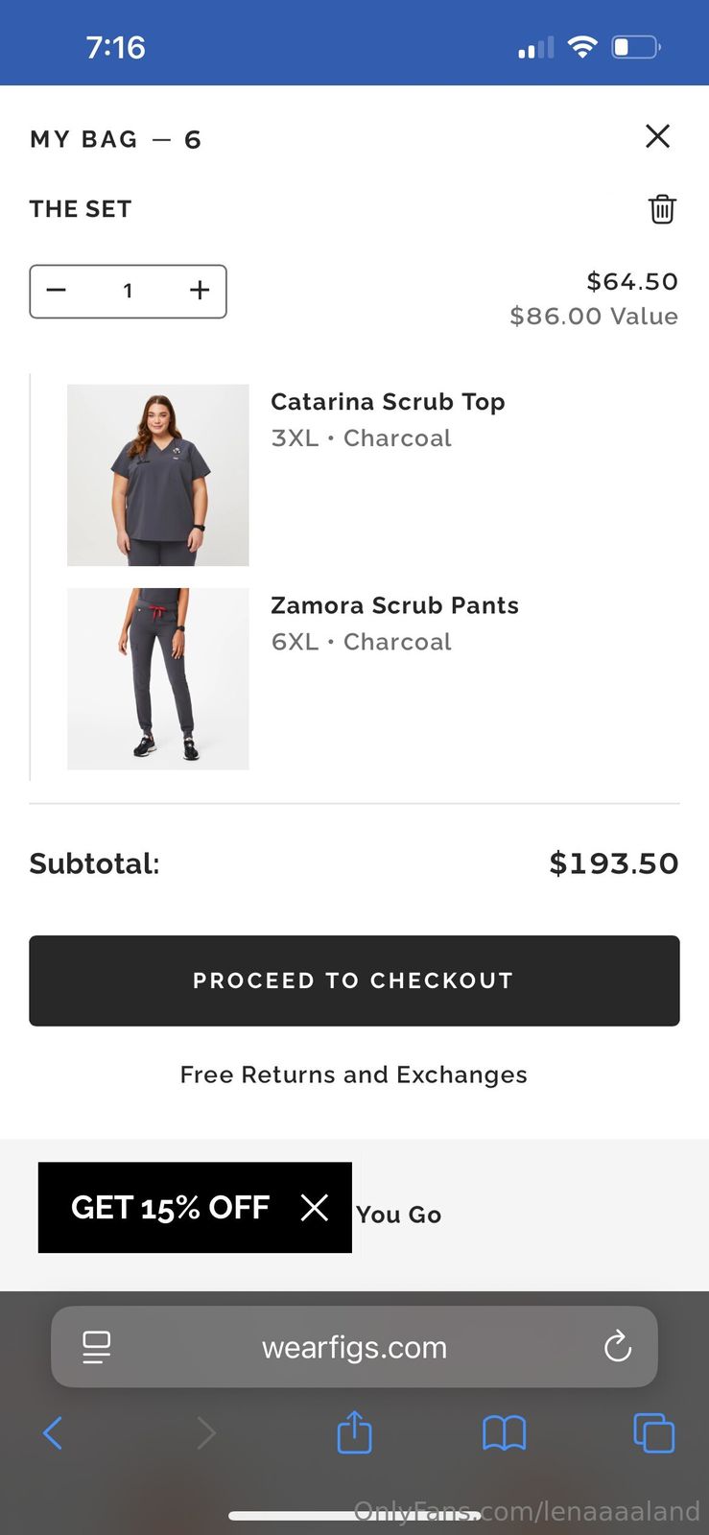The image size is (709, 1535).
Task: Open the Zamora Scrub Pants thumbnail
Action: 158,678
